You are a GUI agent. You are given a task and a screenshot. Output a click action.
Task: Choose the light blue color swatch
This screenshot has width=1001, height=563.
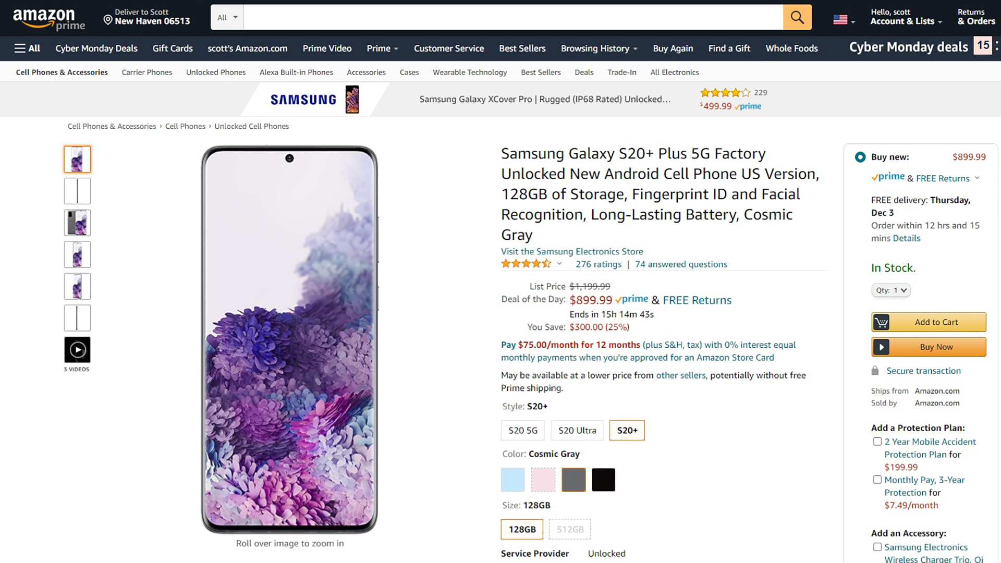(512, 480)
